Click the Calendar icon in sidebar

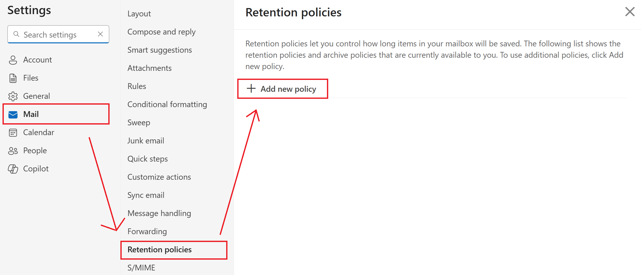13,133
